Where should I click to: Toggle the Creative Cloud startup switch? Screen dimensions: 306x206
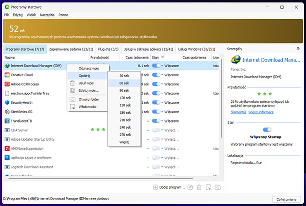(156, 75)
